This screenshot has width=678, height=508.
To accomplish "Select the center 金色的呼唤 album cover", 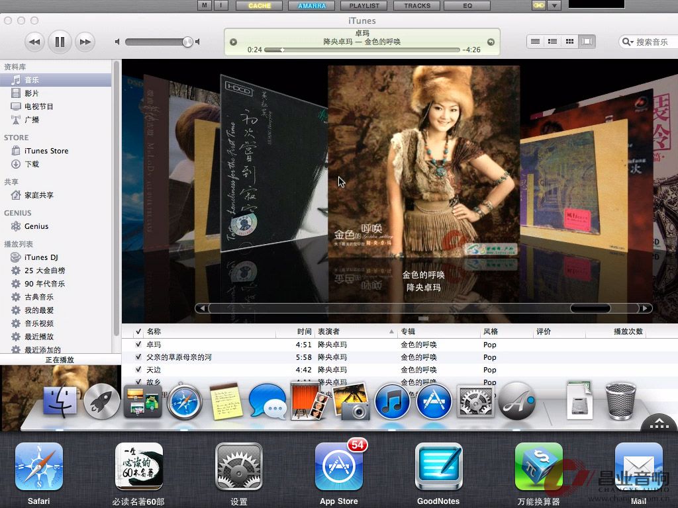I will tap(424, 162).
